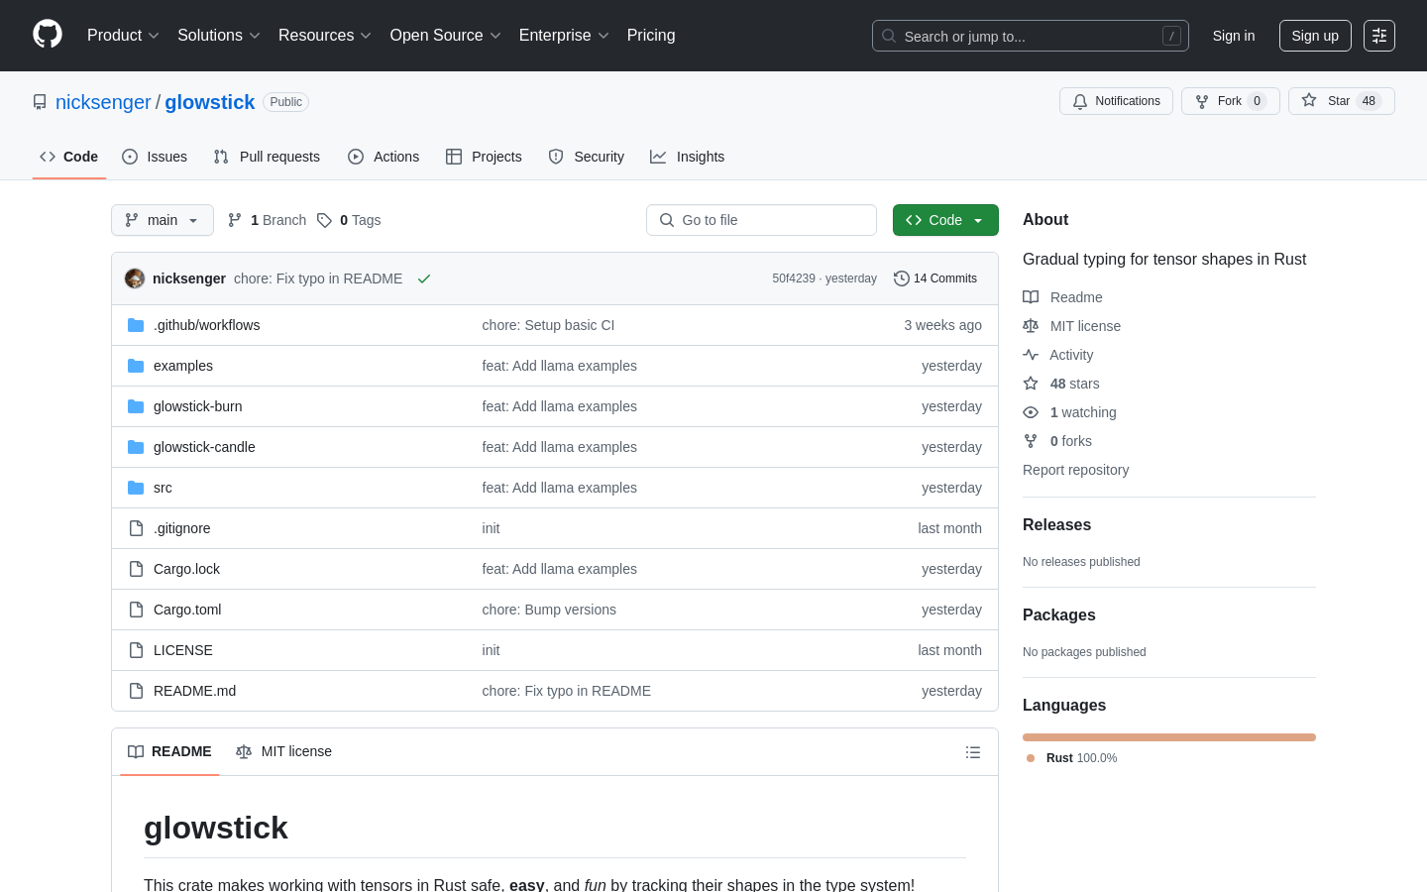Click the Cargo.toml file icon
This screenshot has height=892, width=1427.
coord(136,610)
